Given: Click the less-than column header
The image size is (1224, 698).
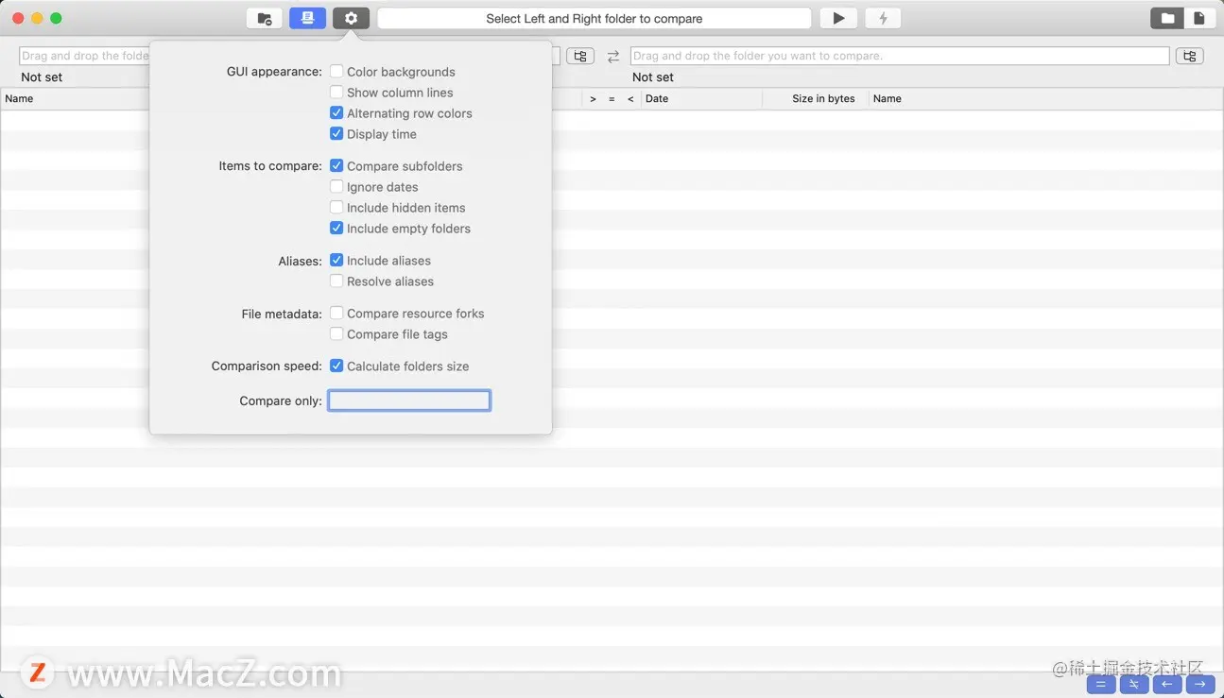Looking at the screenshot, I should 630,98.
